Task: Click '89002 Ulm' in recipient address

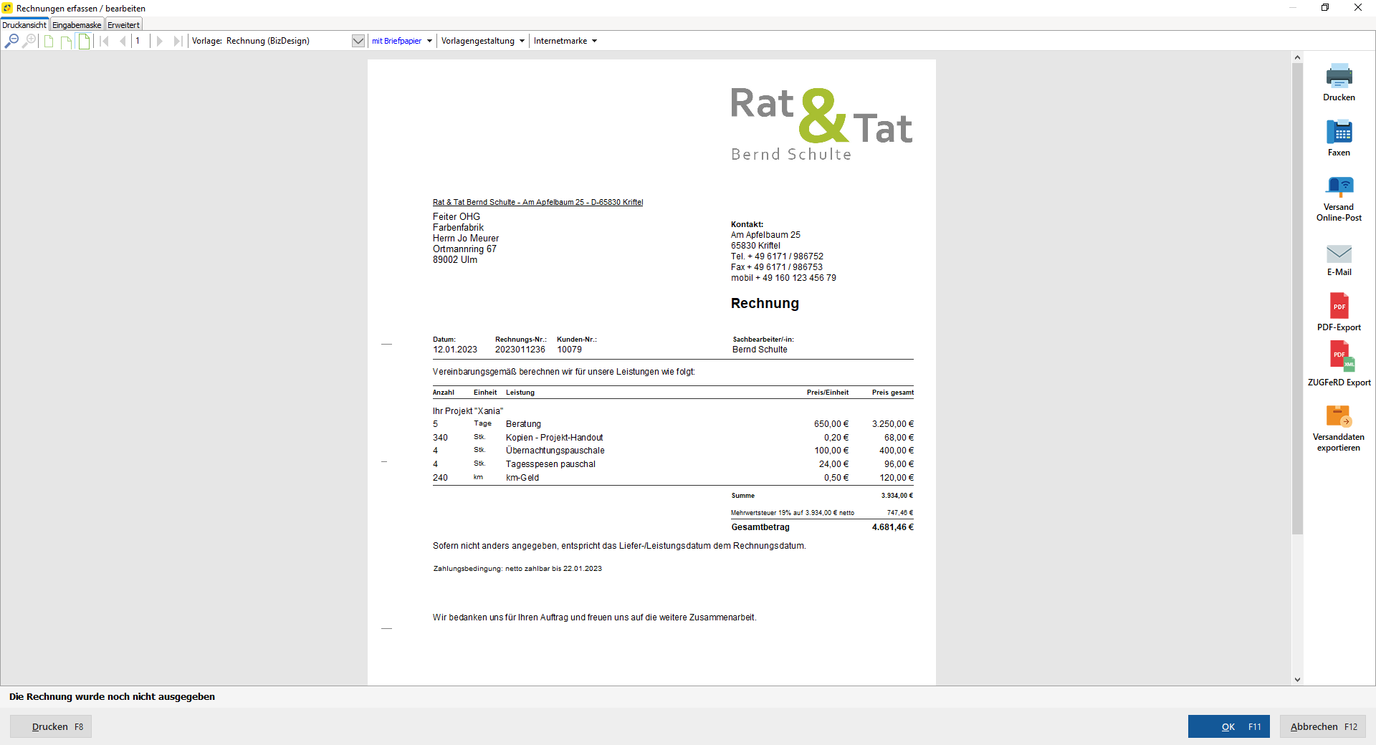Action: (x=455, y=260)
